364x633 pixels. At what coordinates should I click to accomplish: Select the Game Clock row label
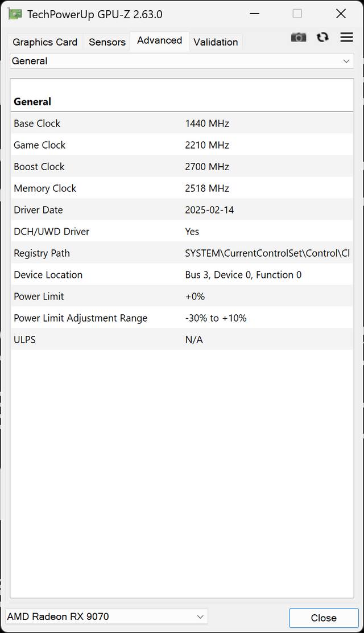(40, 145)
